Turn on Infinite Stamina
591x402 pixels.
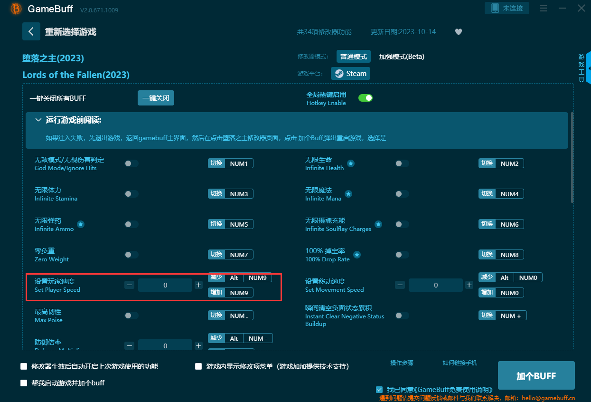131,194
